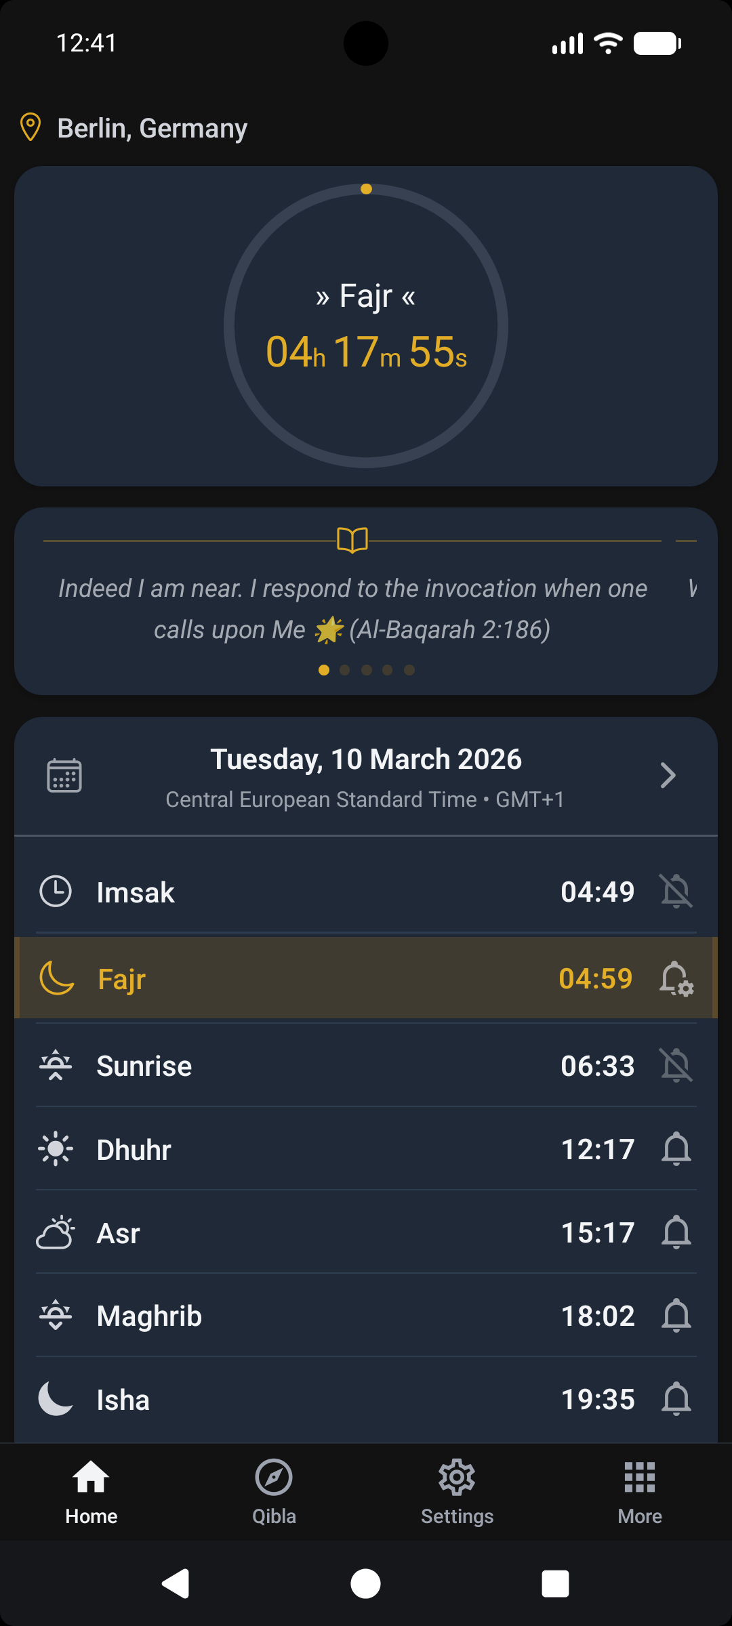Tap the Fajr countdown timer circle
This screenshot has height=1626, width=732.
(x=366, y=326)
